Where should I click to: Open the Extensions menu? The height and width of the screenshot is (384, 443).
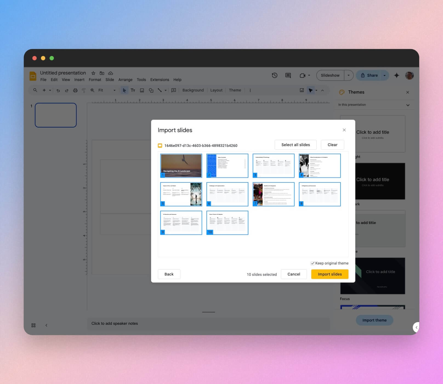coord(160,80)
